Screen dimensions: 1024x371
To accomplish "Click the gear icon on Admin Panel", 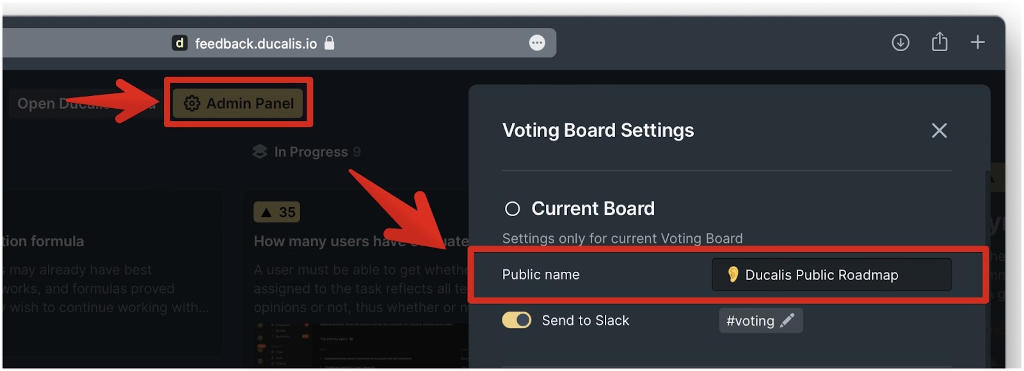I will point(192,103).
